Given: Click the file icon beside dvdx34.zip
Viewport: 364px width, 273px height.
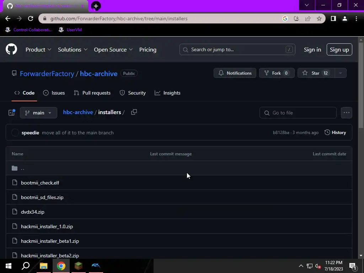Looking at the screenshot, I should coord(15,212).
